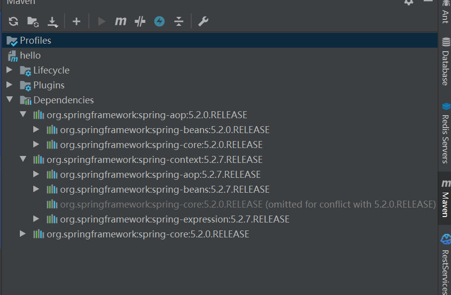Add Maven project with plus icon

(76, 21)
